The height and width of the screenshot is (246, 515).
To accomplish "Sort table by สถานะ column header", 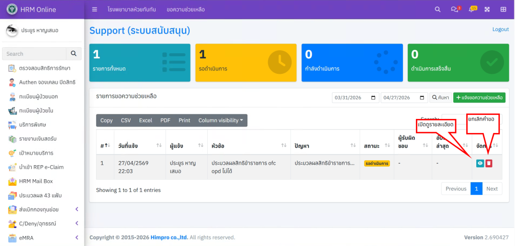I will click(375, 146).
